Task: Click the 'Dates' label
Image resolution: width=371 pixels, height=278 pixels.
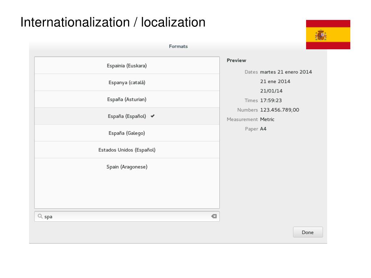Action: point(251,72)
